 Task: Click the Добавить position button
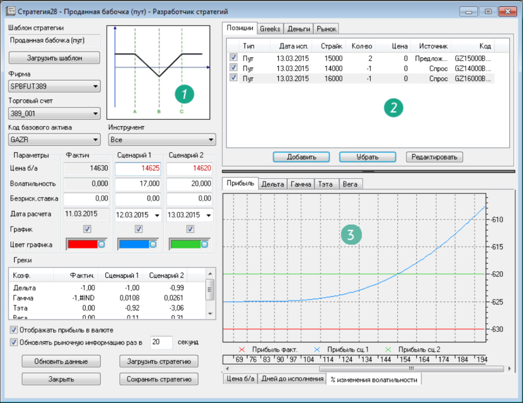(301, 157)
